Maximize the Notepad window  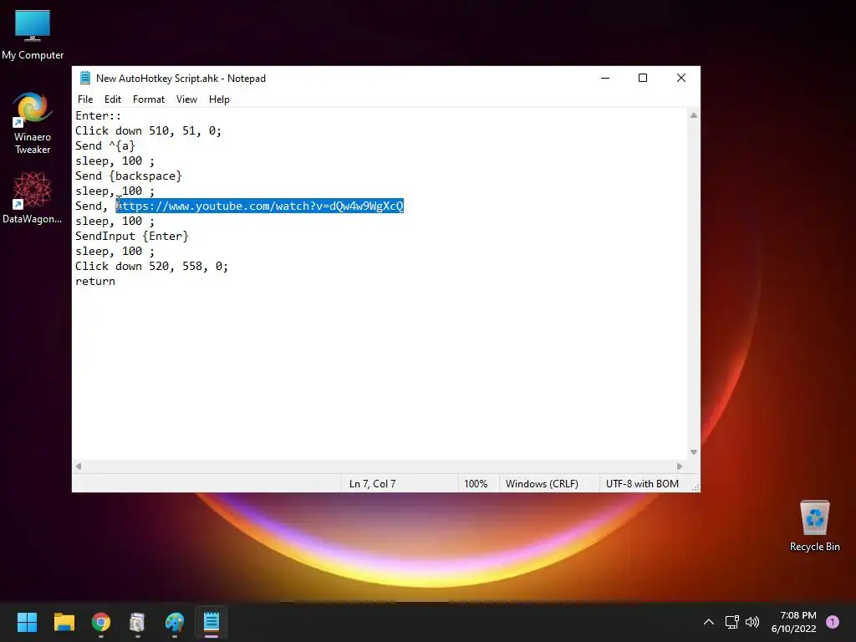643,78
